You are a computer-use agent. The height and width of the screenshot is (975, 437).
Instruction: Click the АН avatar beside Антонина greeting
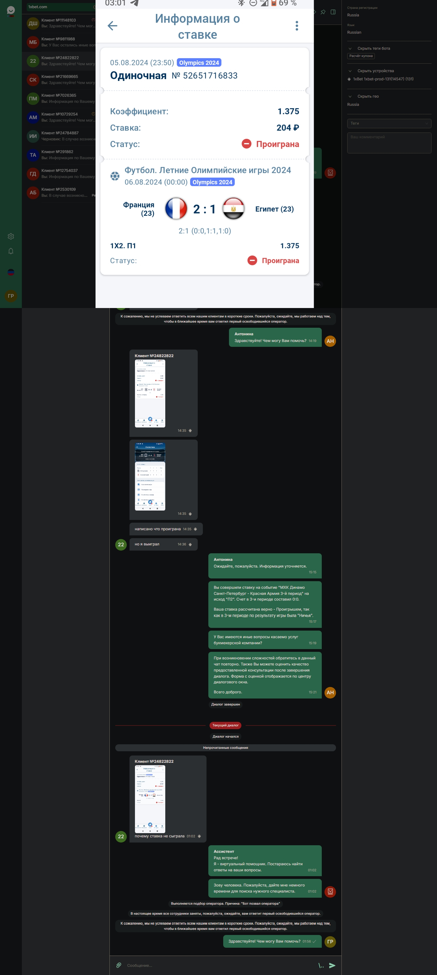pyautogui.click(x=330, y=341)
